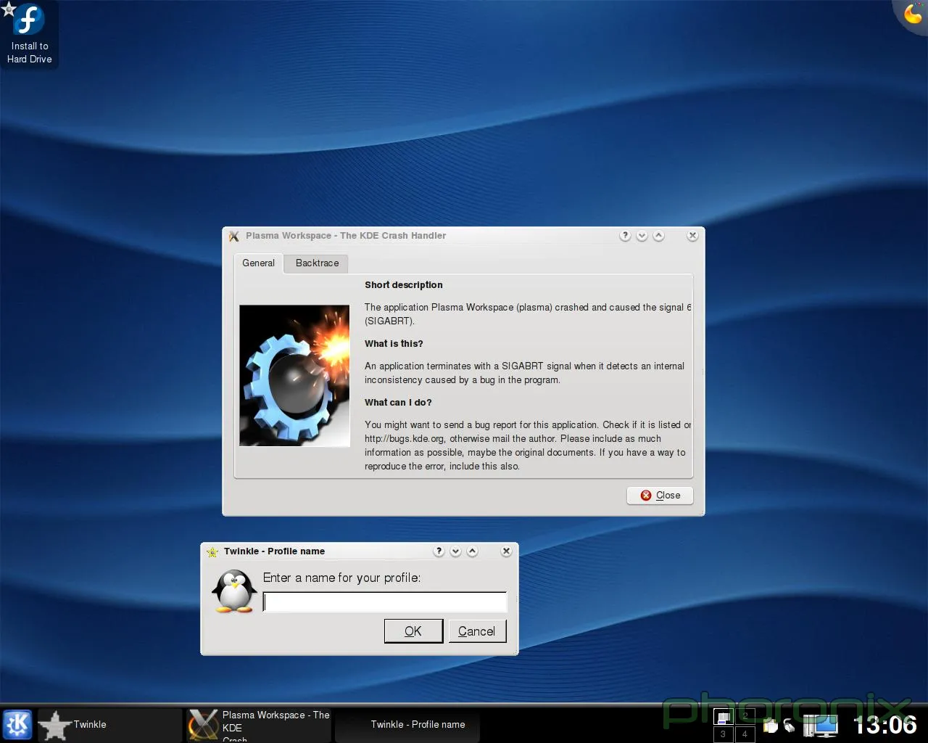The image size is (928, 743).
Task: Click the Twinkle dialog help question-mark button
Action: [439, 551]
